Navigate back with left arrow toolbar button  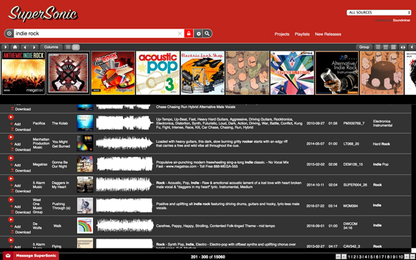click(x=25, y=47)
